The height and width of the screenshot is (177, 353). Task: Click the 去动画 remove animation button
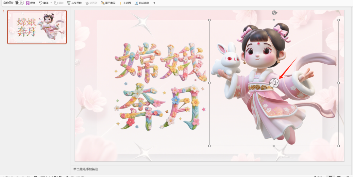(125, 3)
